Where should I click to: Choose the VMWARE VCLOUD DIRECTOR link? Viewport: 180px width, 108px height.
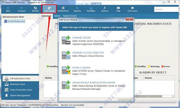[88, 53]
